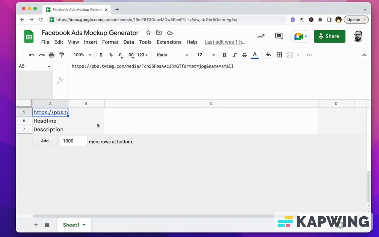Toggle bold formatting
This screenshot has width=379, height=237.
click(224, 55)
